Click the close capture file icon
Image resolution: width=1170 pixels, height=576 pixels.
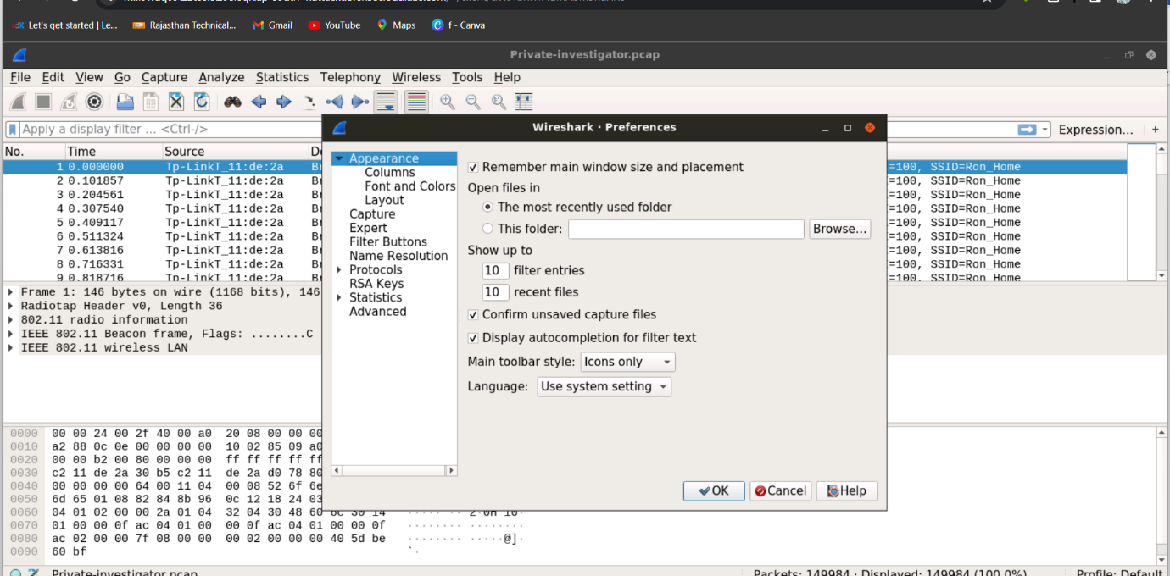pyautogui.click(x=176, y=102)
